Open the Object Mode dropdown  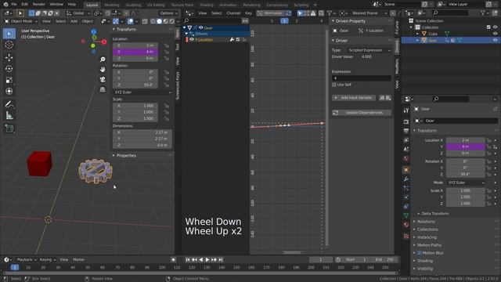[21, 21]
